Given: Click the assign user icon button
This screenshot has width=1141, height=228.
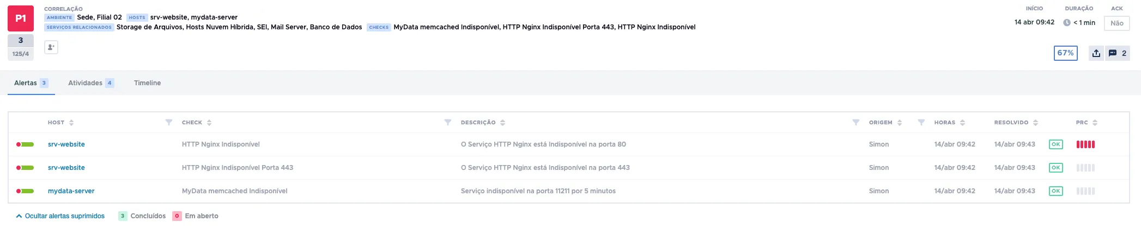Looking at the screenshot, I should [x=51, y=47].
